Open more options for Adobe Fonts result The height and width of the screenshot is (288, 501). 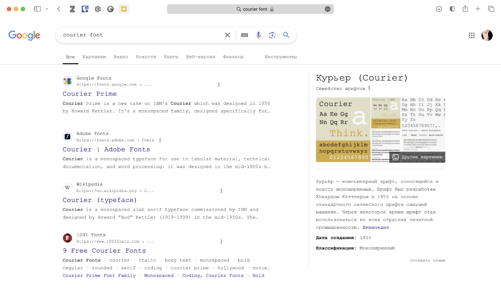click(x=160, y=140)
